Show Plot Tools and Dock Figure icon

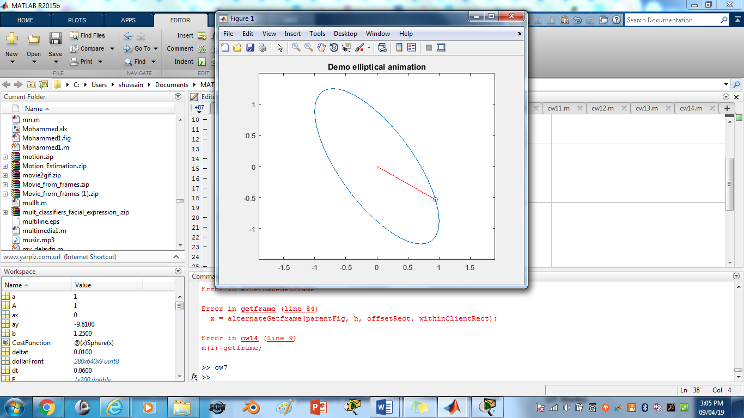(x=441, y=47)
